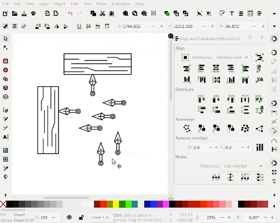
Task: Open the Filters menu
Action: pyautogui.click(x=101, y=4)
